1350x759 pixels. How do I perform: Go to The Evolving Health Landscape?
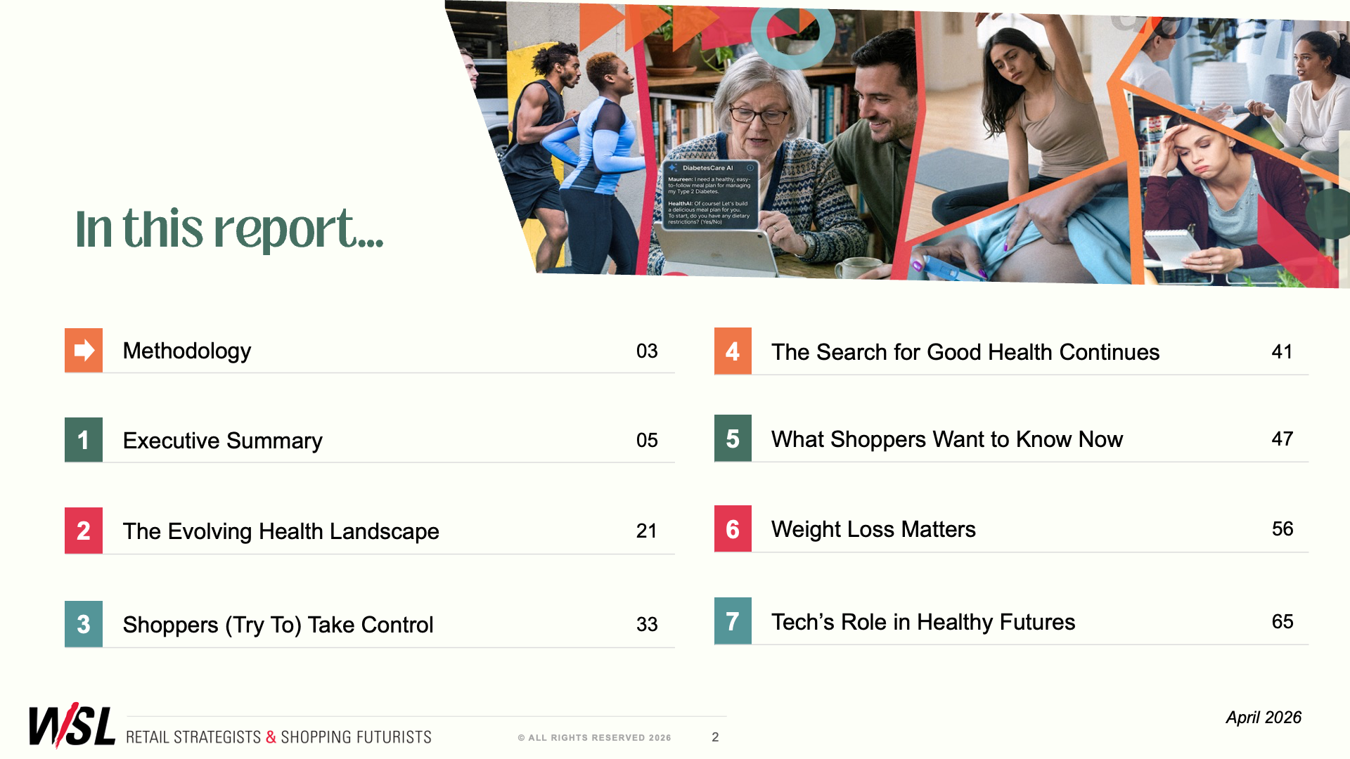click(x=281, y=531)
